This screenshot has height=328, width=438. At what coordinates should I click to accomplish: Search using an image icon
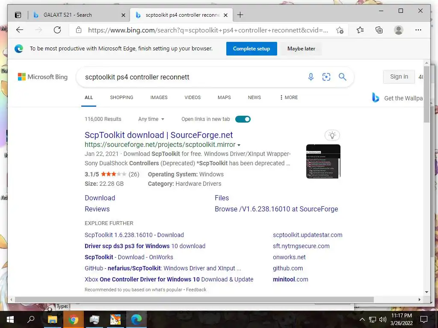[x=326, y=77]
